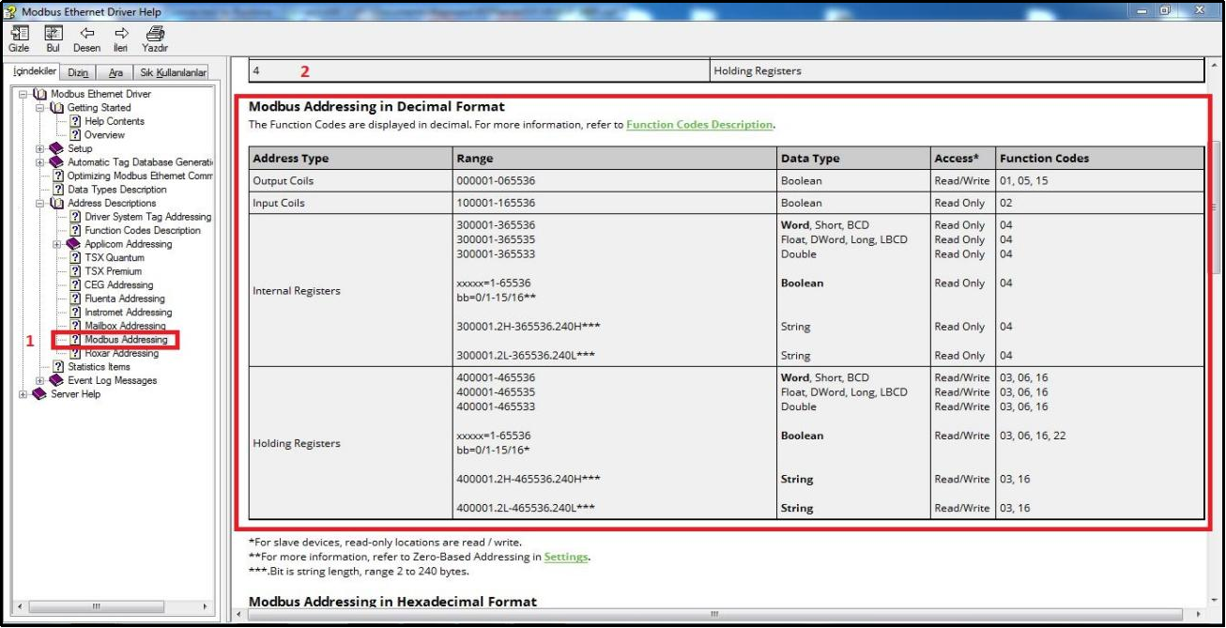Click the Holding Registers cell in decimal table
Viewport: 1226px width, 628px height.
pos(350,443)
